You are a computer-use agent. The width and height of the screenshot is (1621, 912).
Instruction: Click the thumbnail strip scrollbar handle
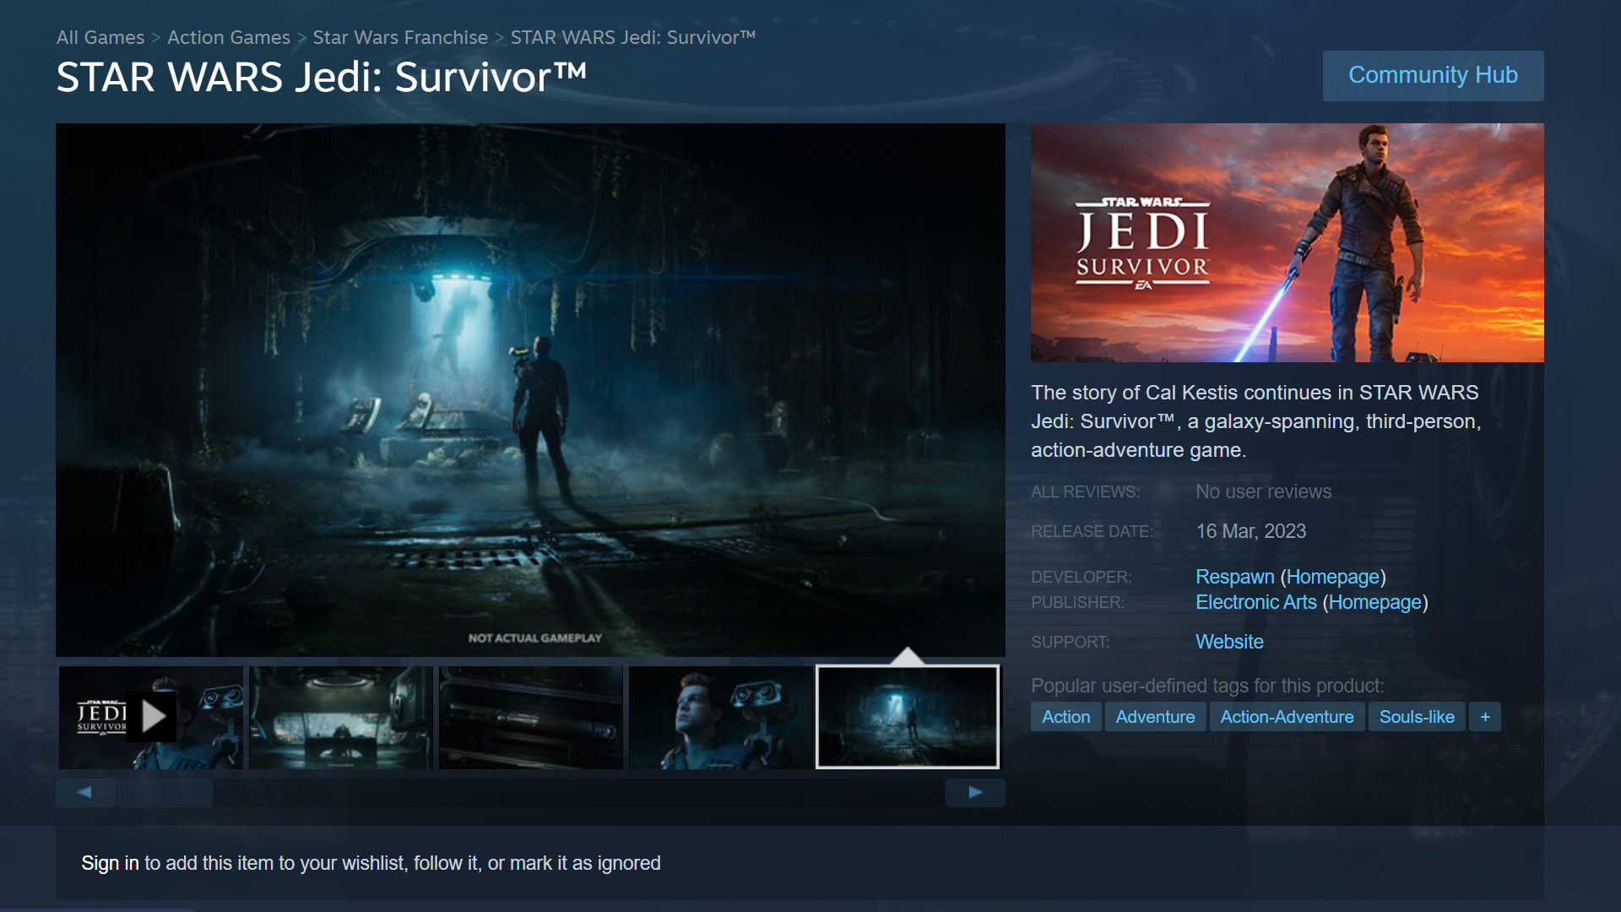click(165, 792)
